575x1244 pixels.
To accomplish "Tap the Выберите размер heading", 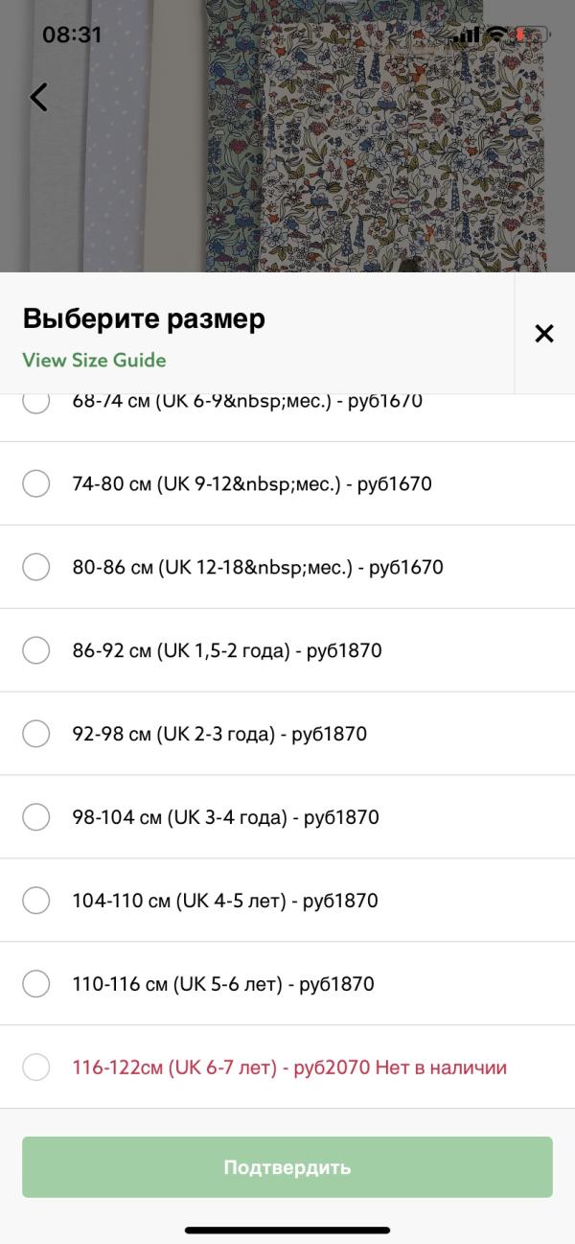I will click(x=144, y=319).
